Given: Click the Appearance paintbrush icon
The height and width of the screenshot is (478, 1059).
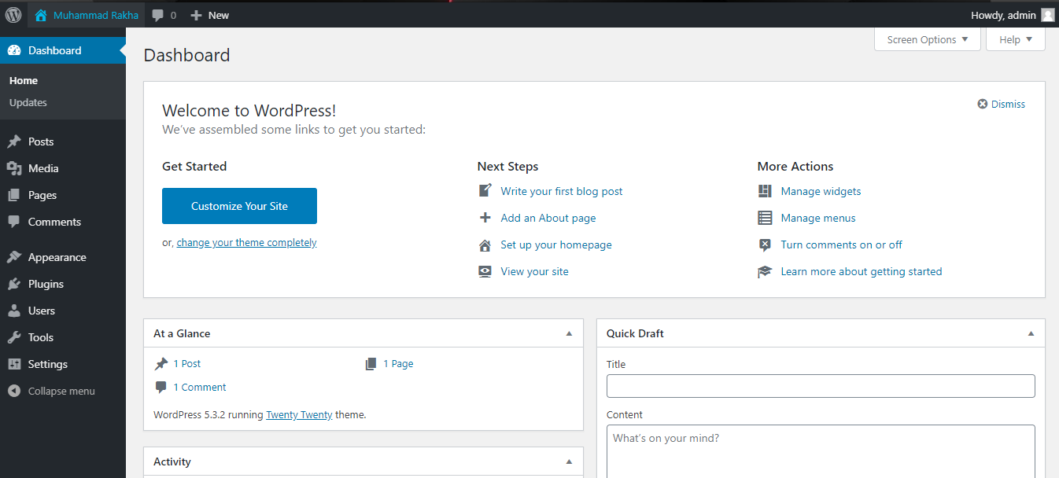Looking at the screenshot, I should pyautogui.click(x=14, y=257).
